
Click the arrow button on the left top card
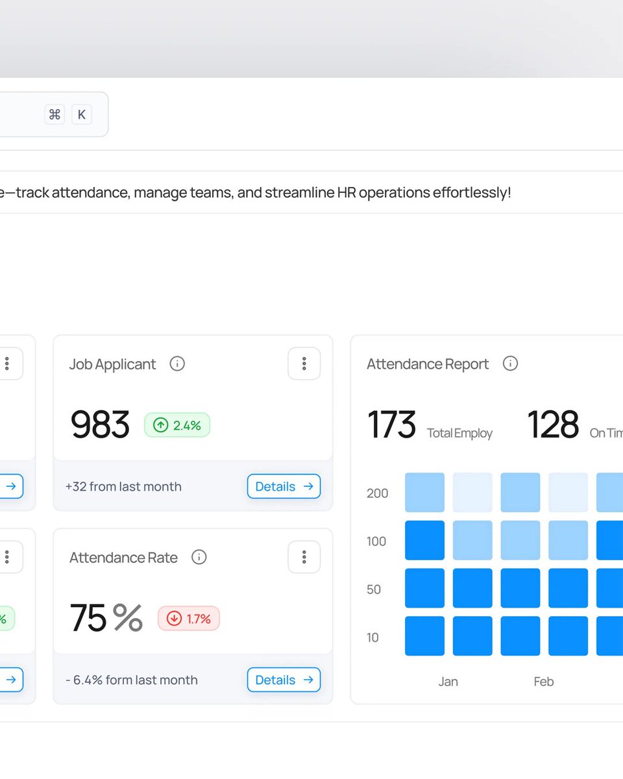point(10,486)
